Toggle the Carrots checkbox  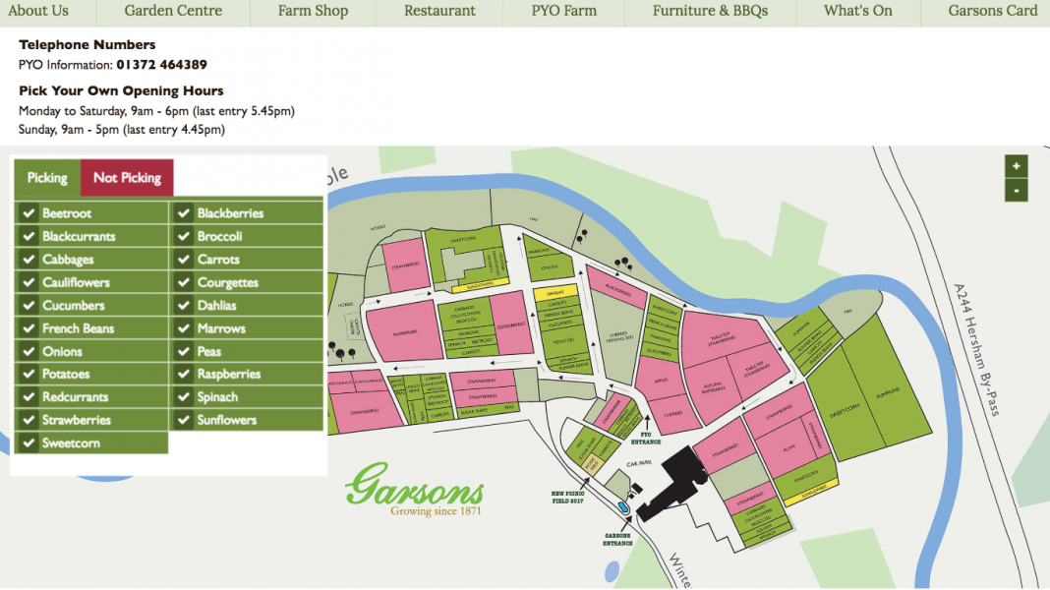(184, 260)
